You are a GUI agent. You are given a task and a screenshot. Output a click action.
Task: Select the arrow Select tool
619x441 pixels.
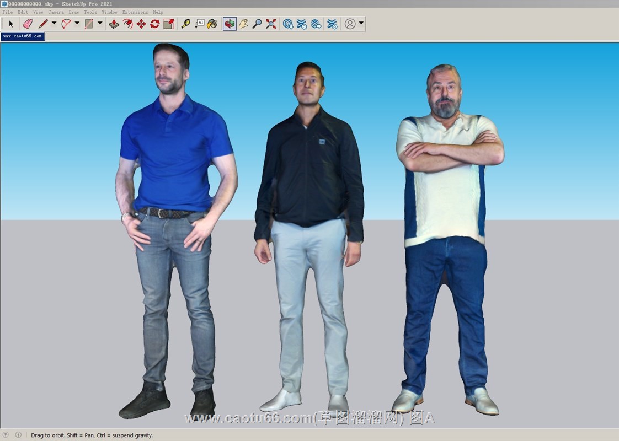click(x=10, y=24)
